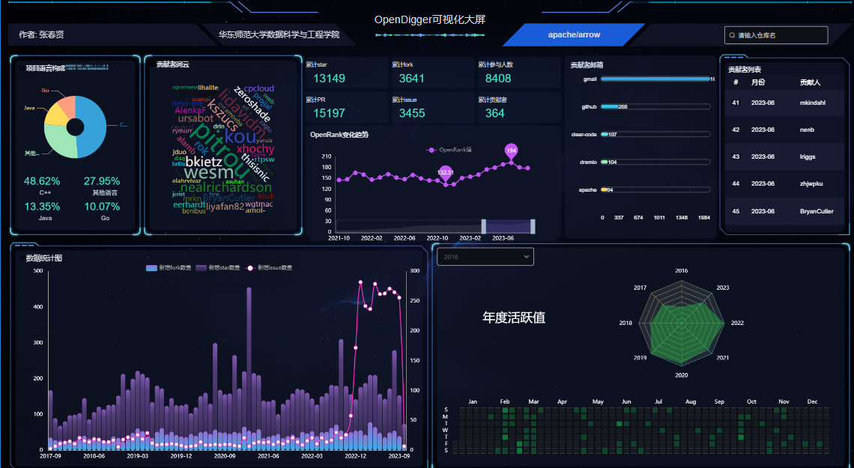Click the Nov month label on heatmap
Screen dimensions: 854x468
pos(784,401)
